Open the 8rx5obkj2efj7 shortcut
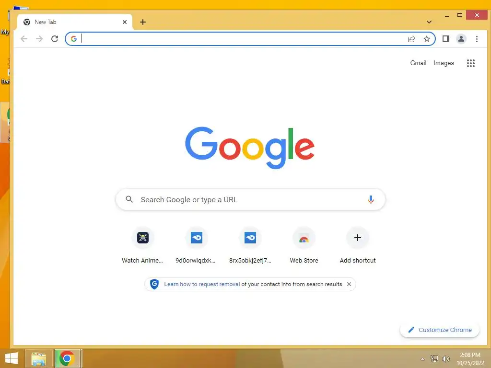Image resolution: width=491 pixels, height=368 pixels. (250, 246)
